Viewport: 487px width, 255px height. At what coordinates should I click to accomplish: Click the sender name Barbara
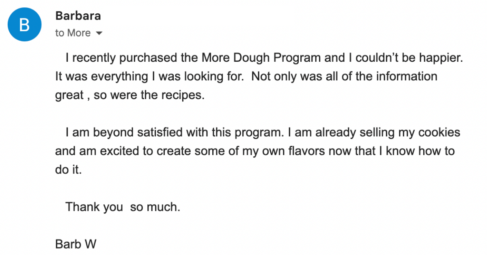(x=78, y=16)
